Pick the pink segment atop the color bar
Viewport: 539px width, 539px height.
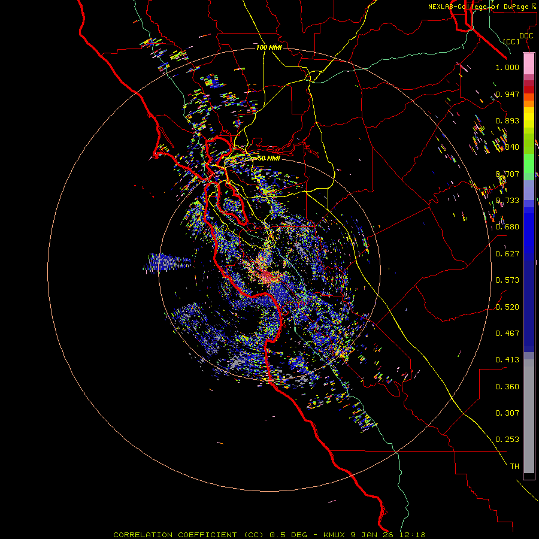coord(529,64)
